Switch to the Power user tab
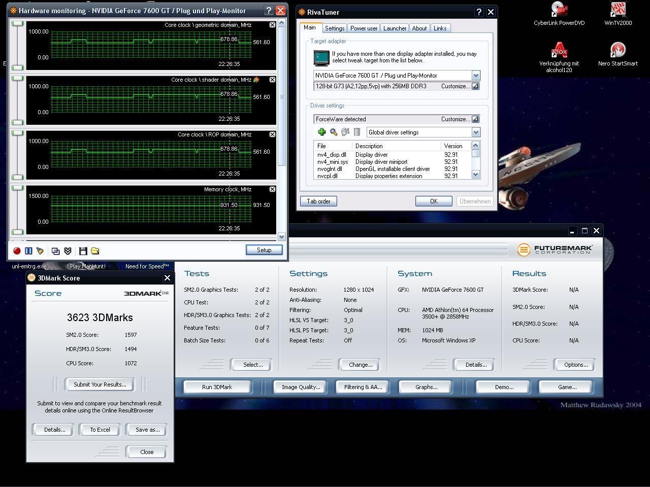This screenshot has width=650, height=487. [x=364, y=28]
